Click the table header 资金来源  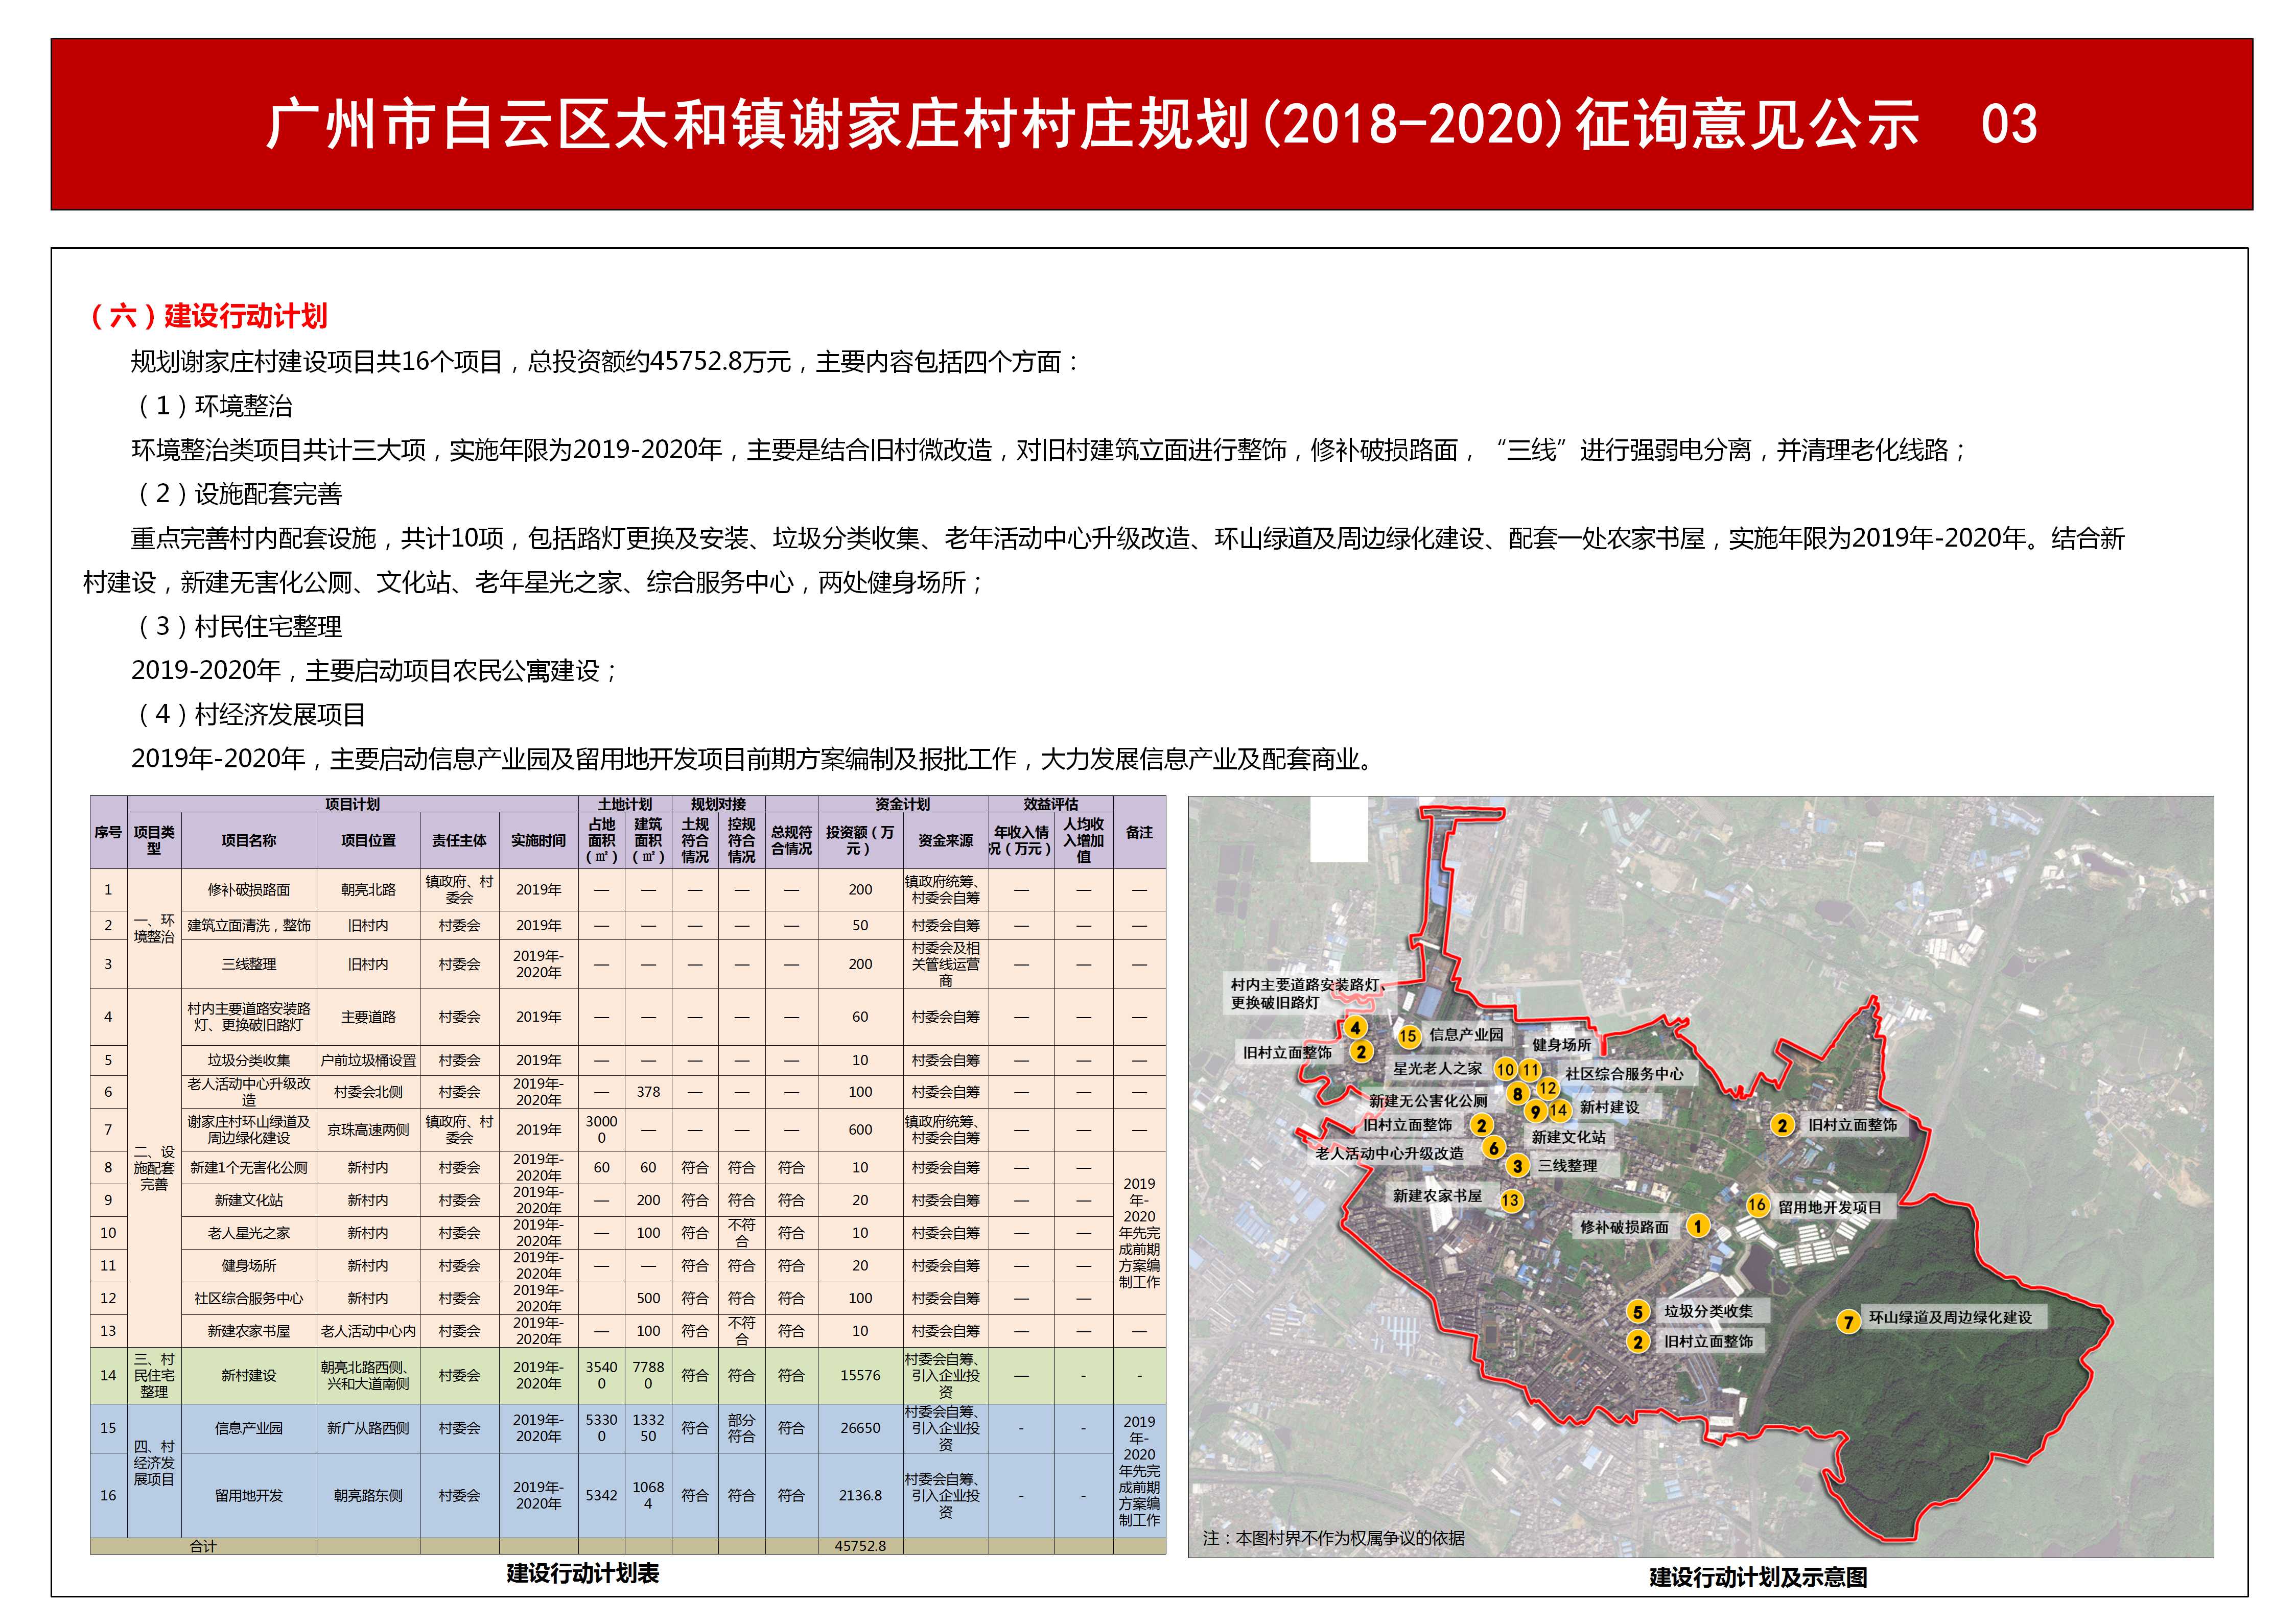945,841
